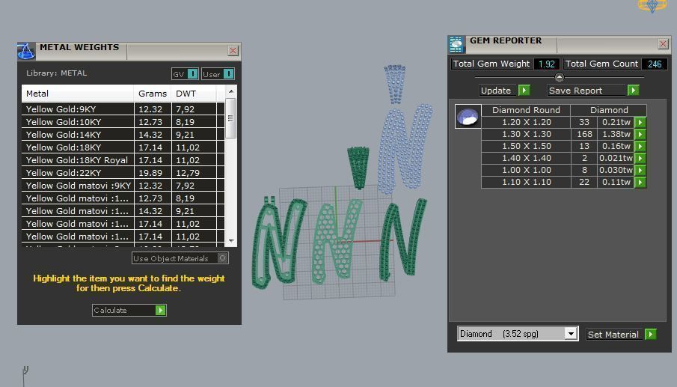Click green arrow next to Set Material
Screen dimensions: 677x387
(x=651, y=335)
